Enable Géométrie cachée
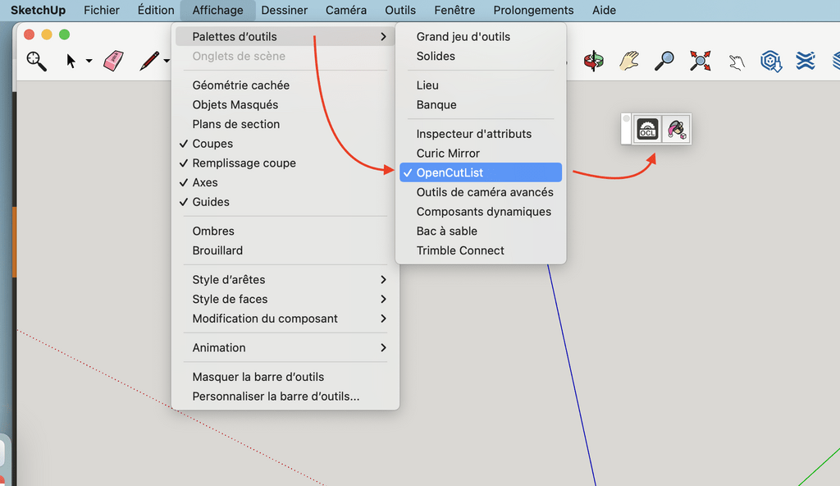This screenshot has height=486, width=840. click(285, 85)
